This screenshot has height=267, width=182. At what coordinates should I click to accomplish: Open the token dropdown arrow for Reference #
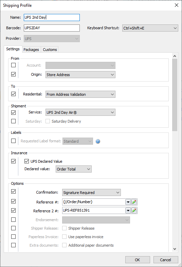[x=128, y=202]
